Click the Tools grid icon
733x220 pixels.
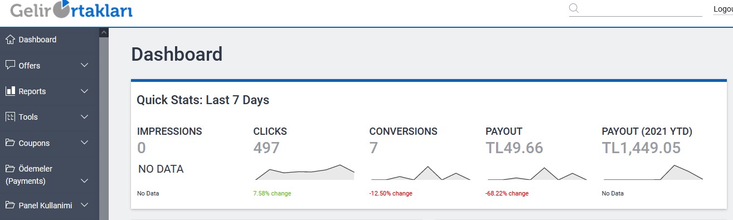(10, 117)
